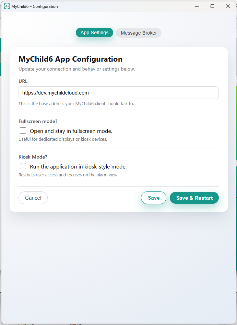Click the 'Run the application in kiosk-style mode' label
Viewport: 237px width, 325px height.
[x=78, y=167]
